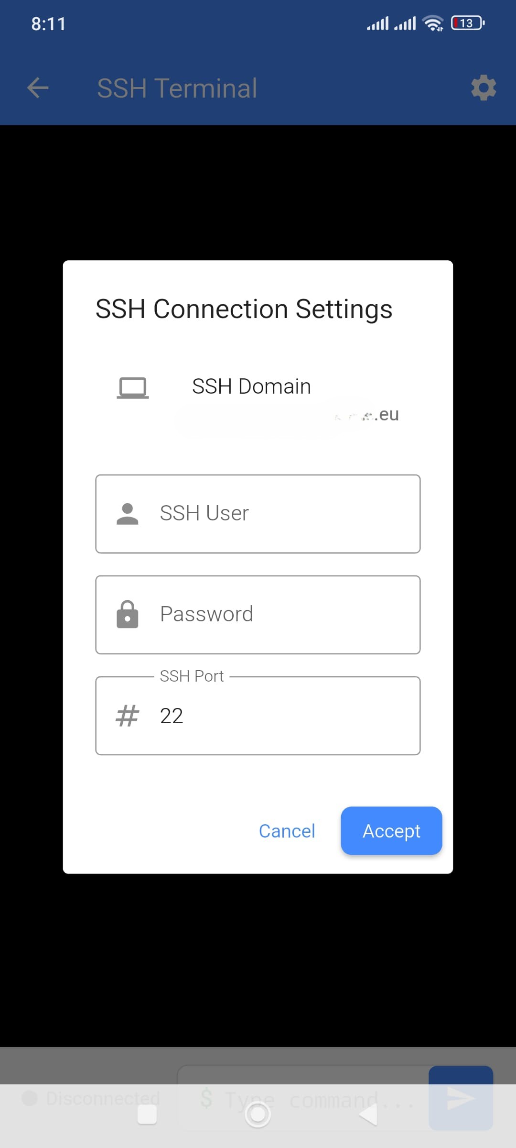The width and height of the screenshot is (516, 1148).
Task: Tap the laptop icon beside SSH Domain
Action: (133, 388)
